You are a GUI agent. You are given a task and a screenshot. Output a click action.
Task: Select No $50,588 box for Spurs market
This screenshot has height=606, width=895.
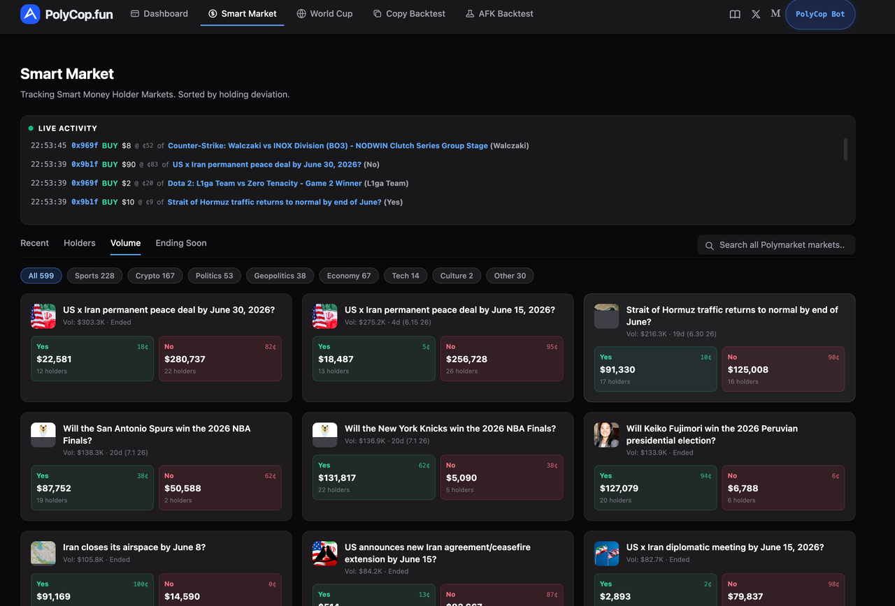click(220, 488)
